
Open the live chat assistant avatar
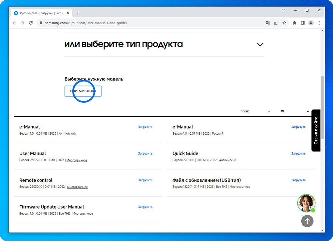click(306, 203)
